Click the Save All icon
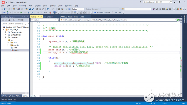187x105 pixels. click(33, 9)
